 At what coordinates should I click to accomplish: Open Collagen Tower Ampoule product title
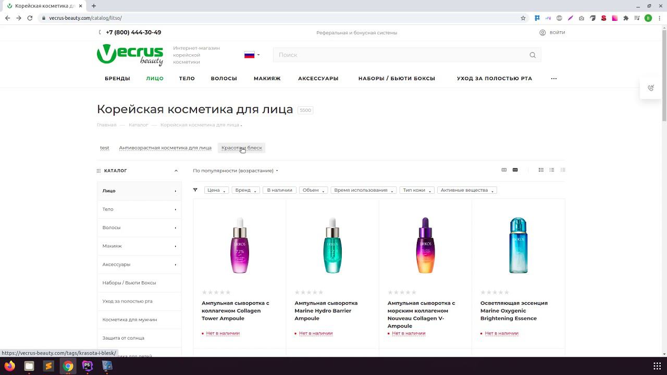[x=236, y=310]
